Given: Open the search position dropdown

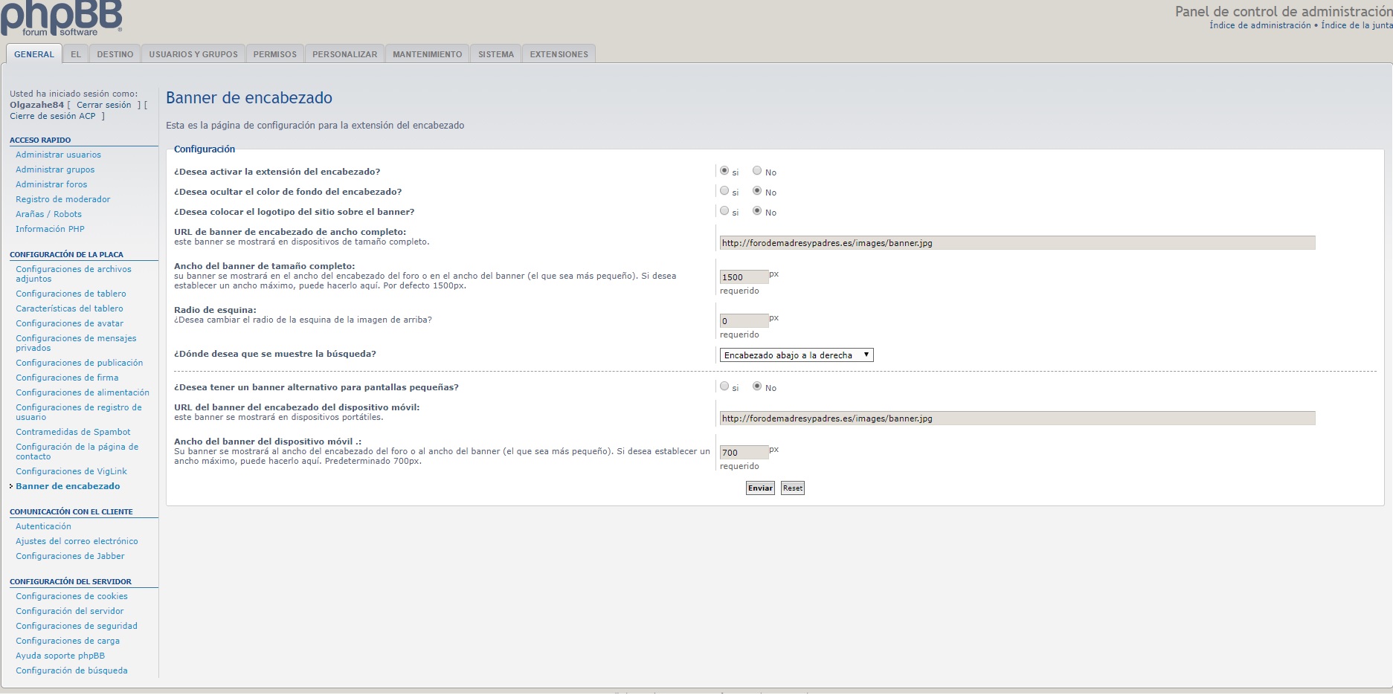Looking at the screenshot, I should (796, 355).
